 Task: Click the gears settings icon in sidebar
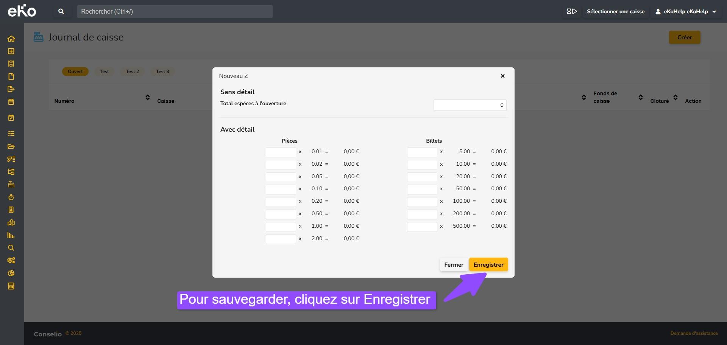(x=11, y=260)
